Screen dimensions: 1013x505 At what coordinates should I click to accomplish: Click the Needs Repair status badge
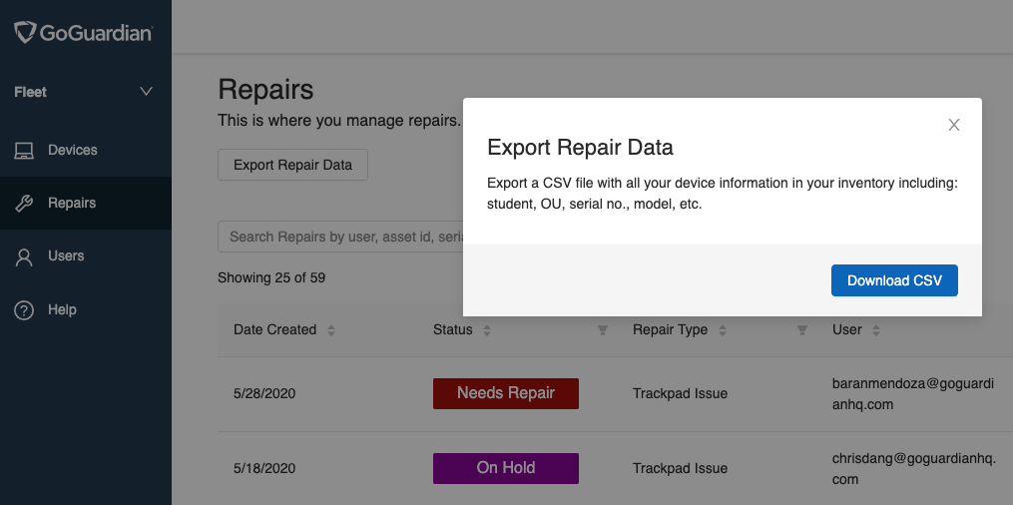coord(506,393)
